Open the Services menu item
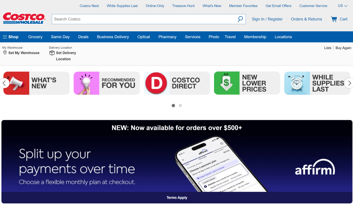353x206 pixels. (193, 37)
